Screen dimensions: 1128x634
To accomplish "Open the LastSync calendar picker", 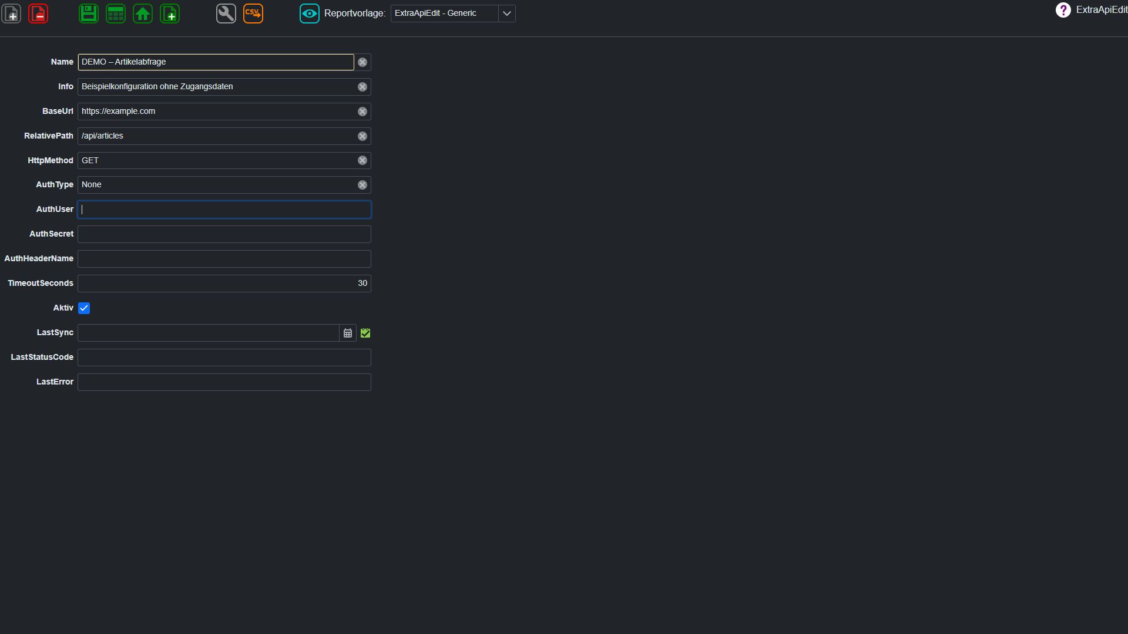I will (348, 333).
